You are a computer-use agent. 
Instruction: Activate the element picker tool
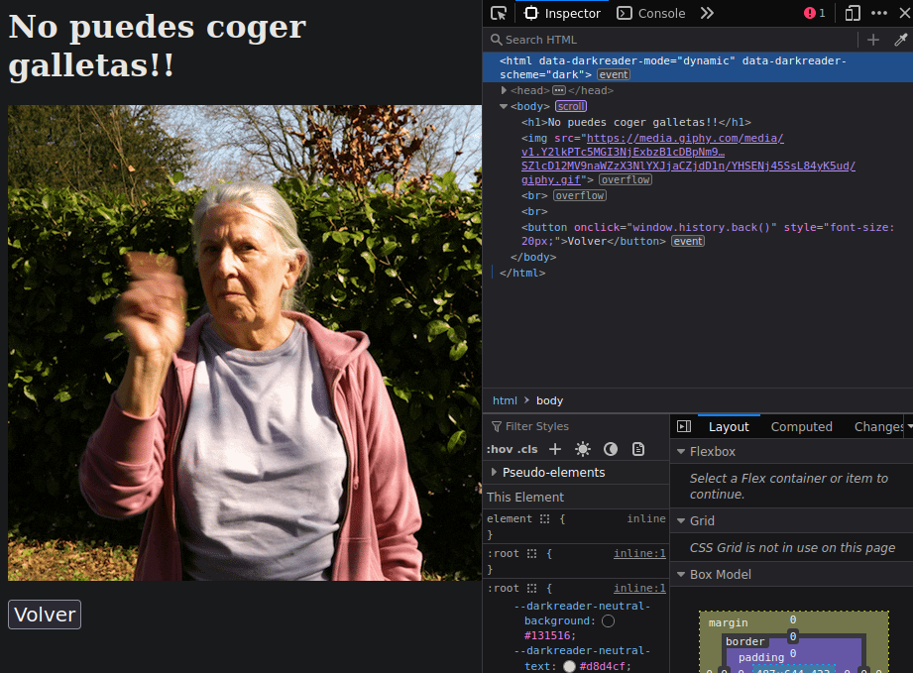coord(499,13)
